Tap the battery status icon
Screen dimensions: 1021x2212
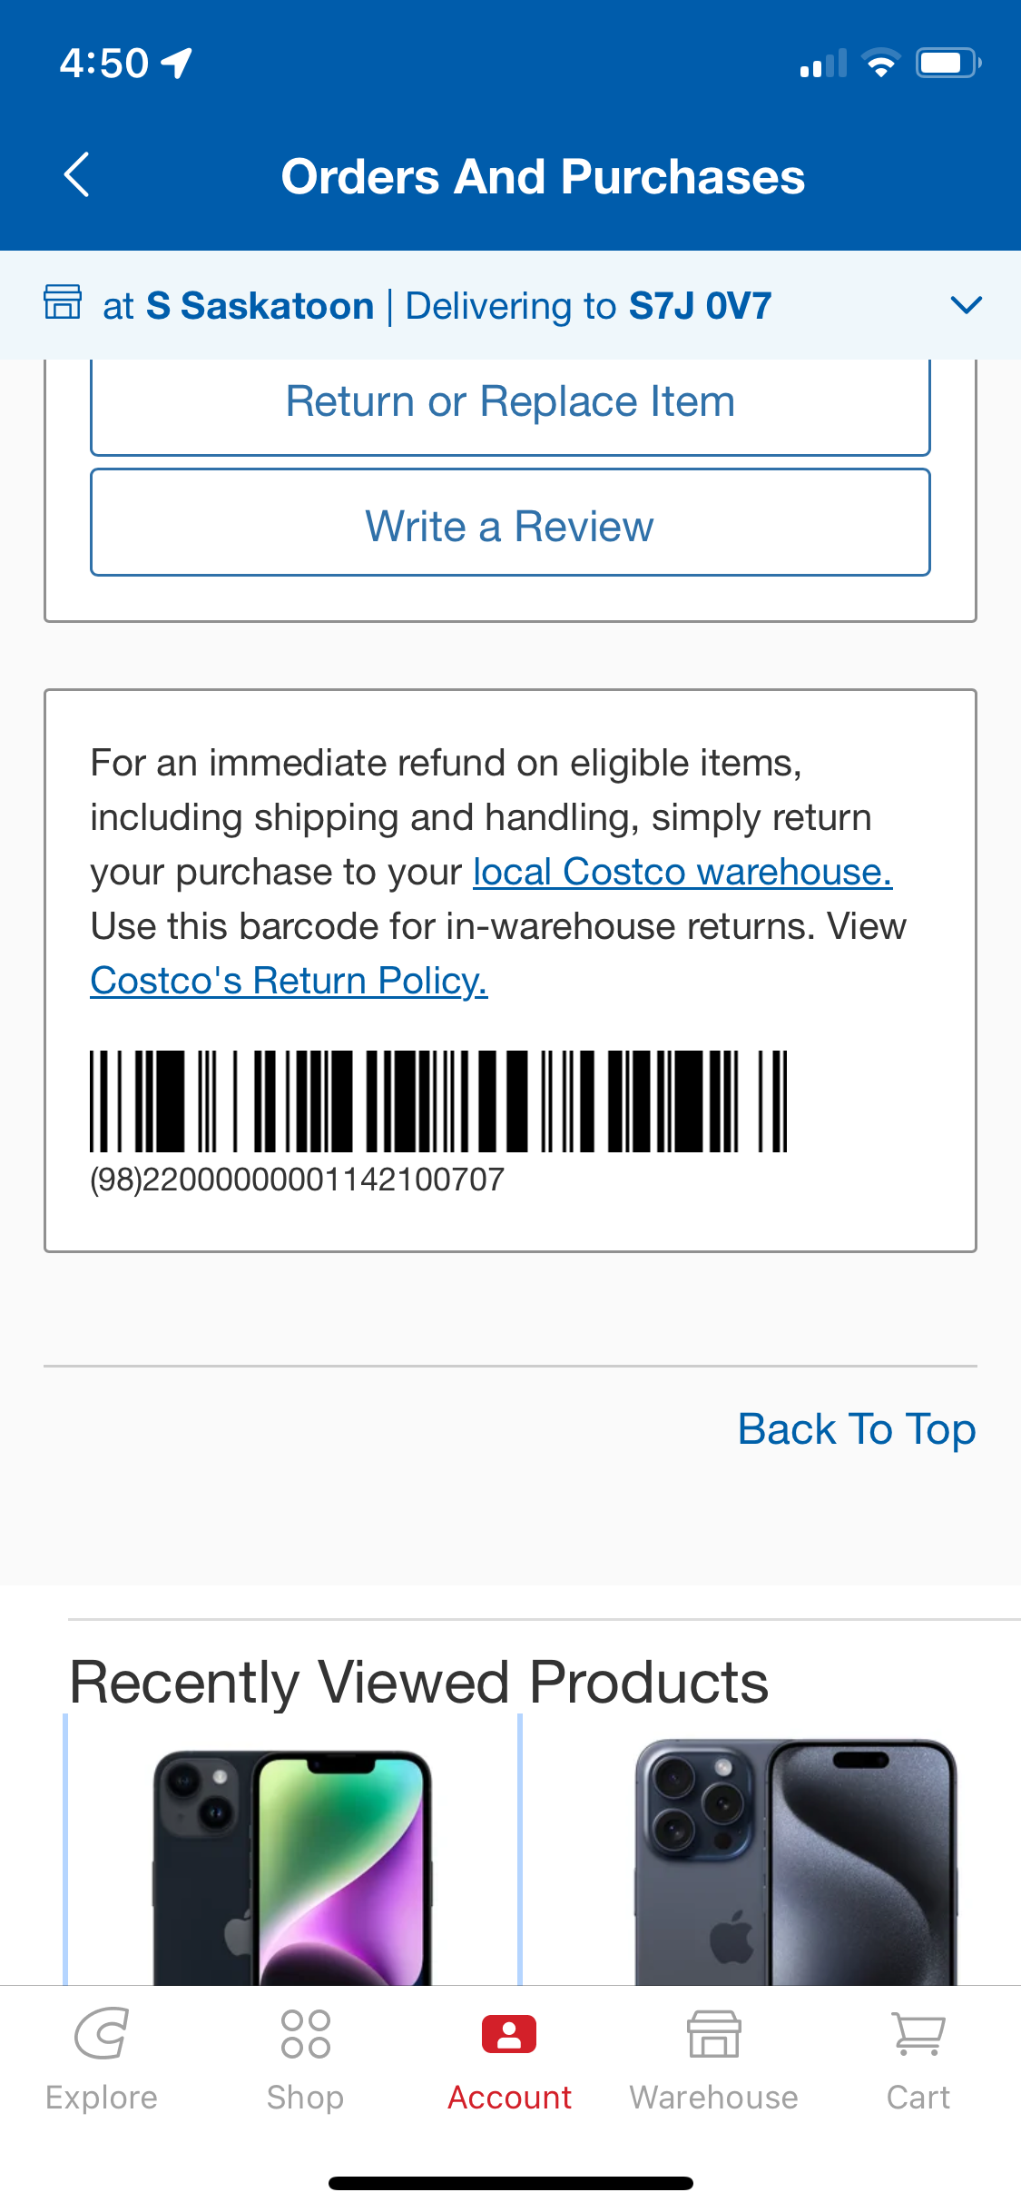point(948,63)
